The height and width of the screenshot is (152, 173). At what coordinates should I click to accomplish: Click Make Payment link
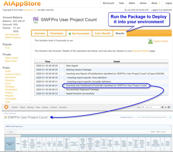[x=13, y=38]
